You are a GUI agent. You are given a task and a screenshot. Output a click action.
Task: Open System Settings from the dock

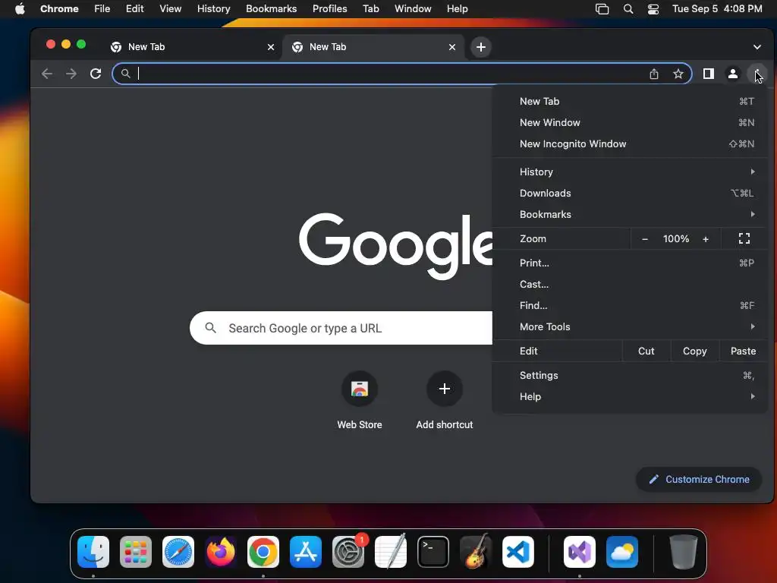click(348, 552)
